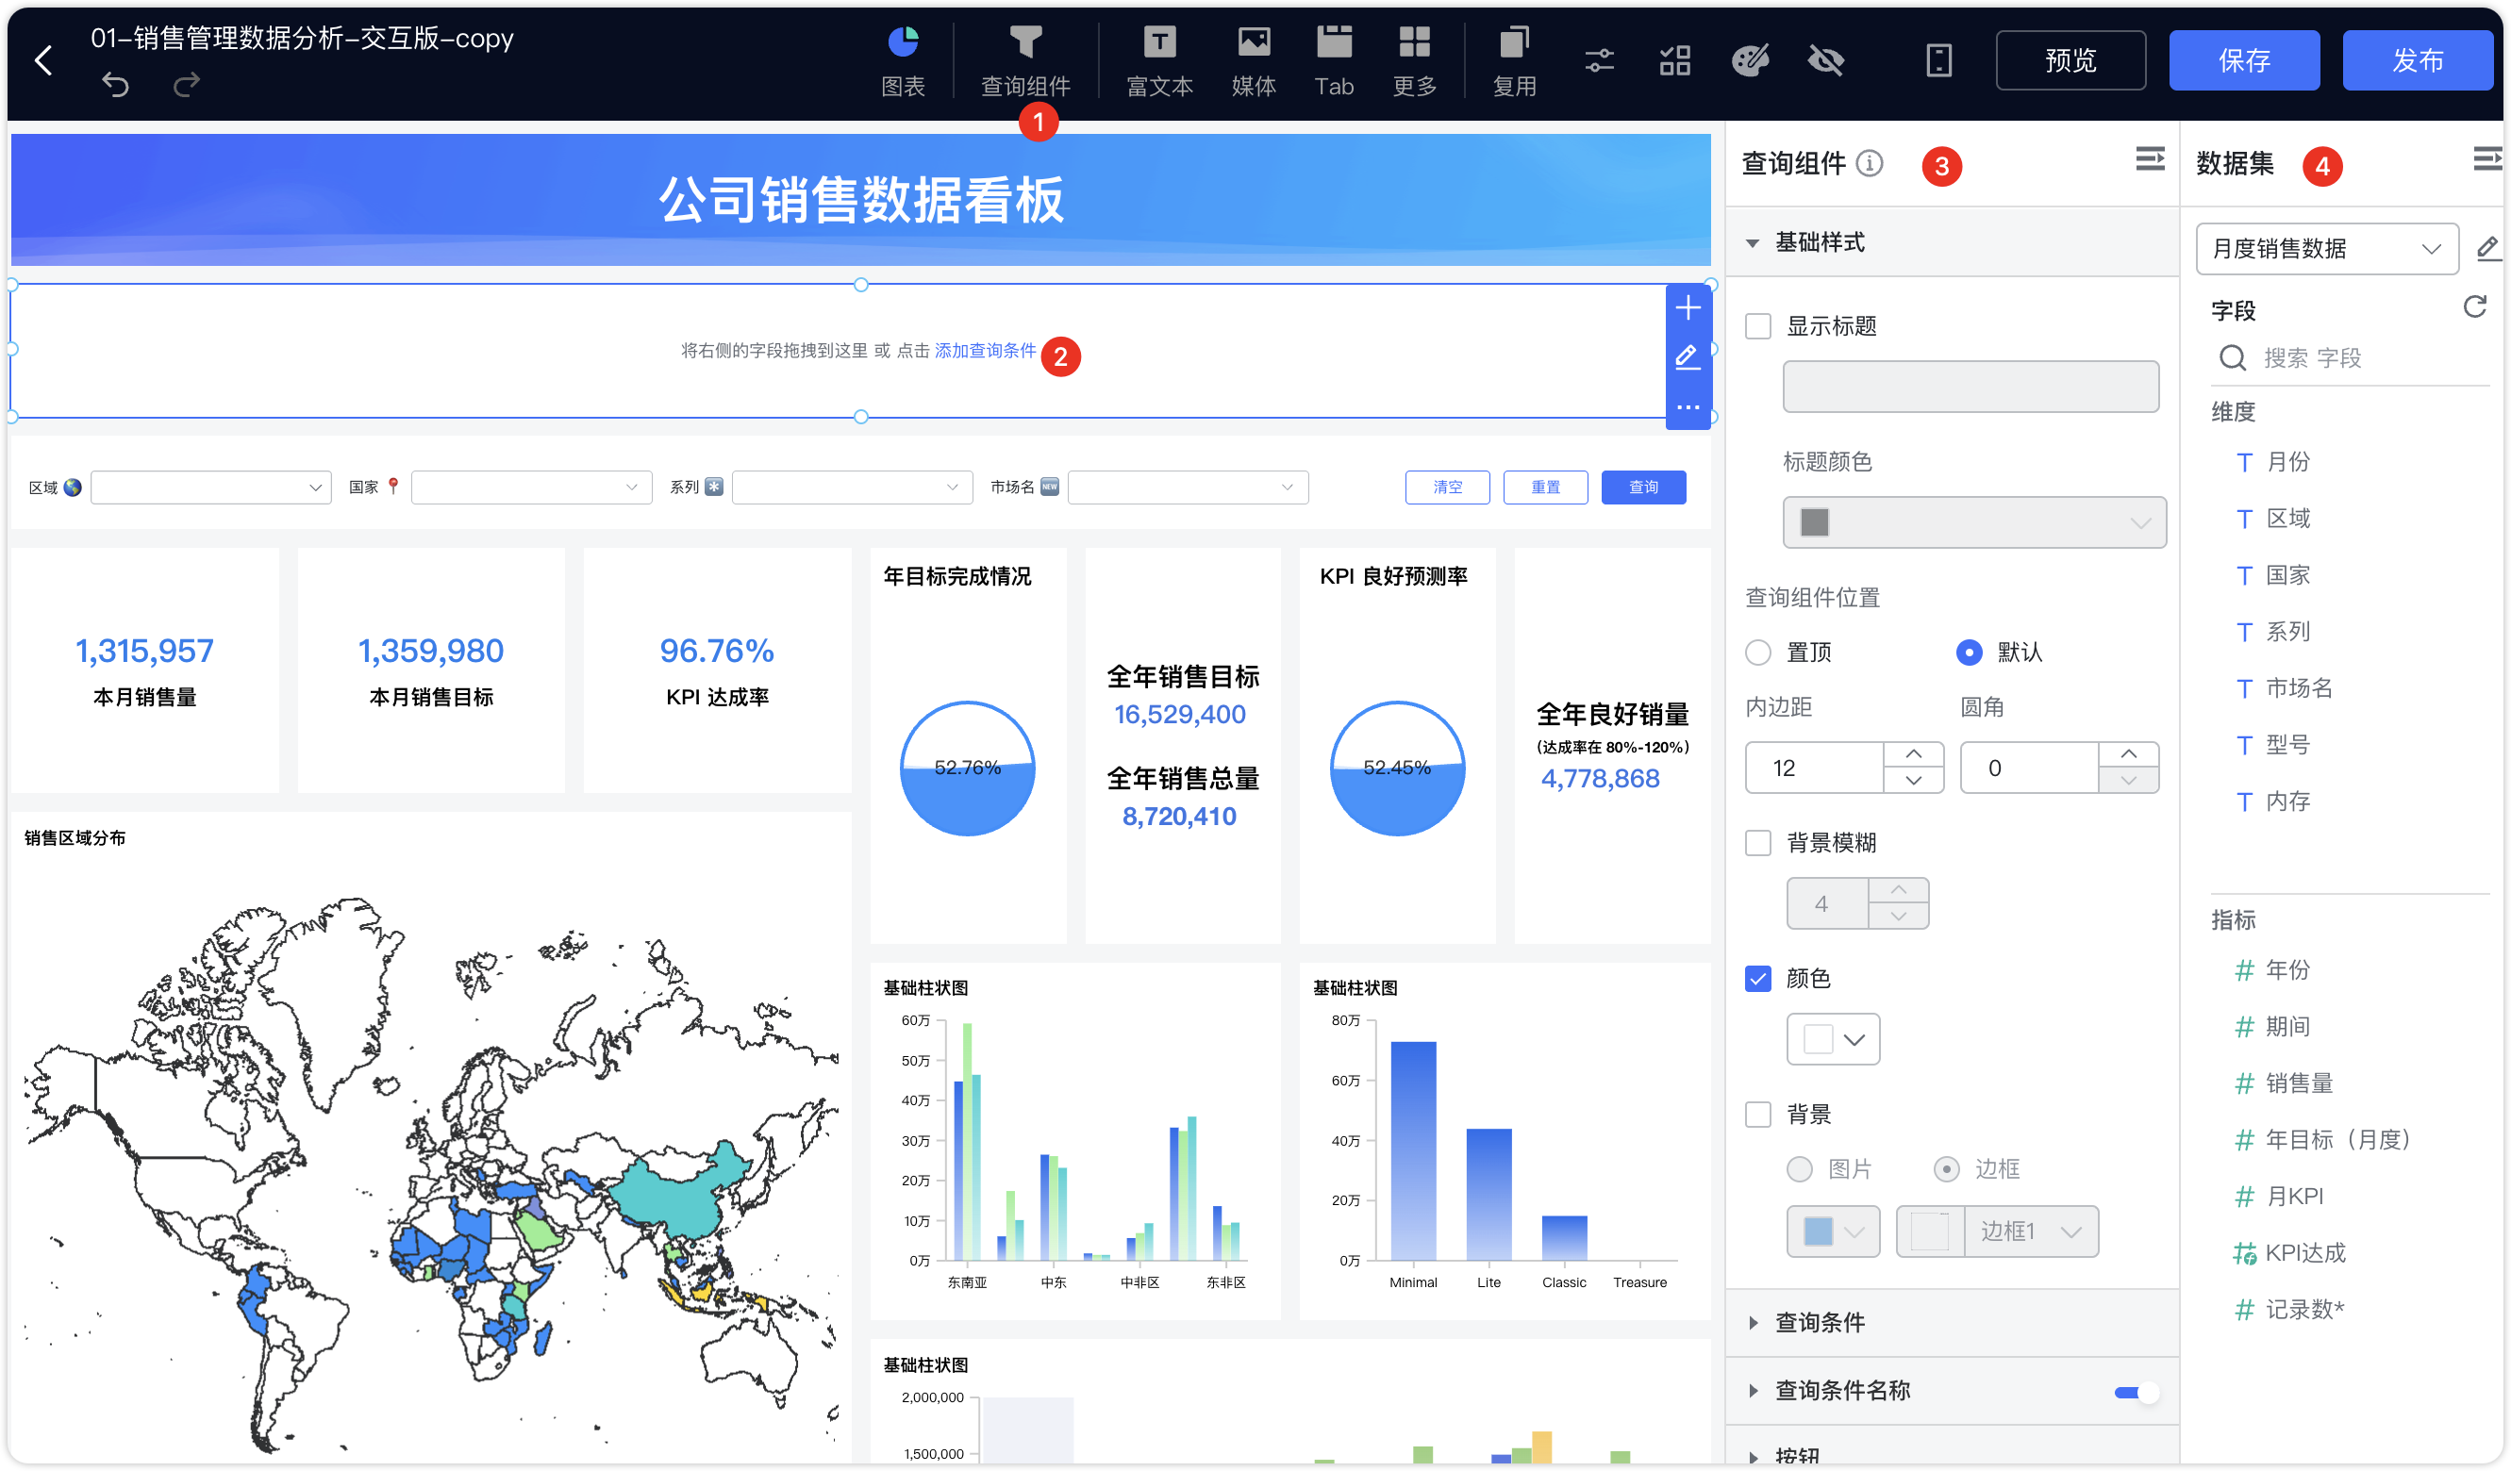Choose the 图片 background radio option

coord(1799,1169)
